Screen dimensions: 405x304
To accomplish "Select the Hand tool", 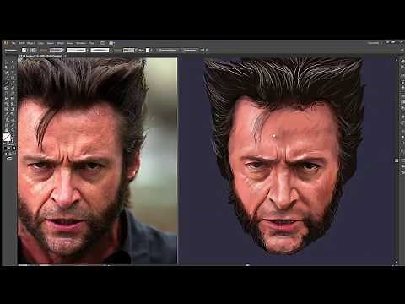I will click(x=6, y=130).
